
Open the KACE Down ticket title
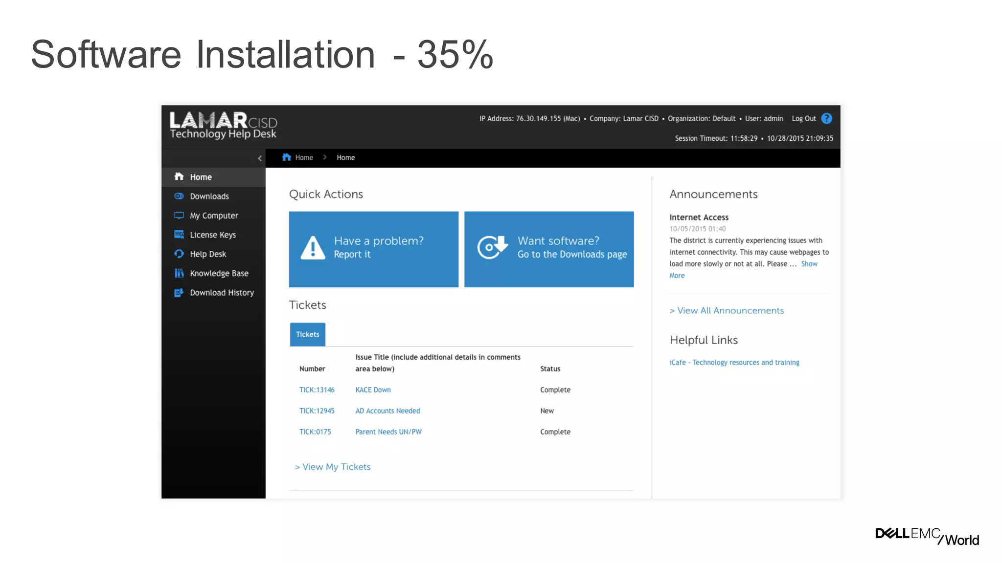click(373, 390)
